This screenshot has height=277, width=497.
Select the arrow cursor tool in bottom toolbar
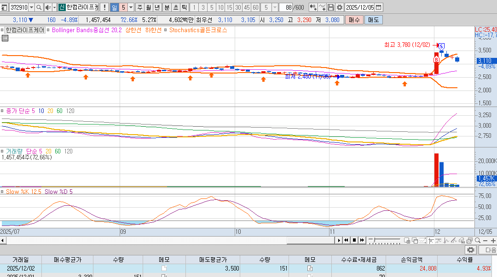coord(431,241)
